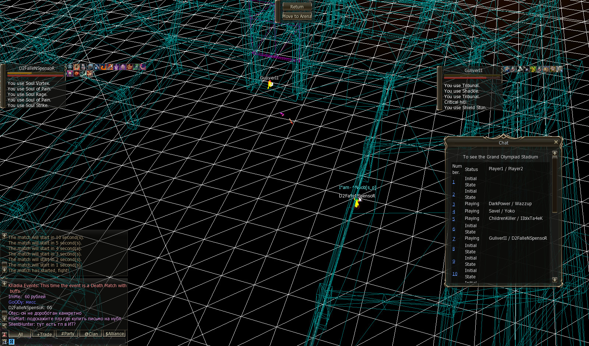Click down arrow of Olympiad Stadium list scrollbar
Image resolution: width=589 pixels, height=346 pixels.
[555, 279]
